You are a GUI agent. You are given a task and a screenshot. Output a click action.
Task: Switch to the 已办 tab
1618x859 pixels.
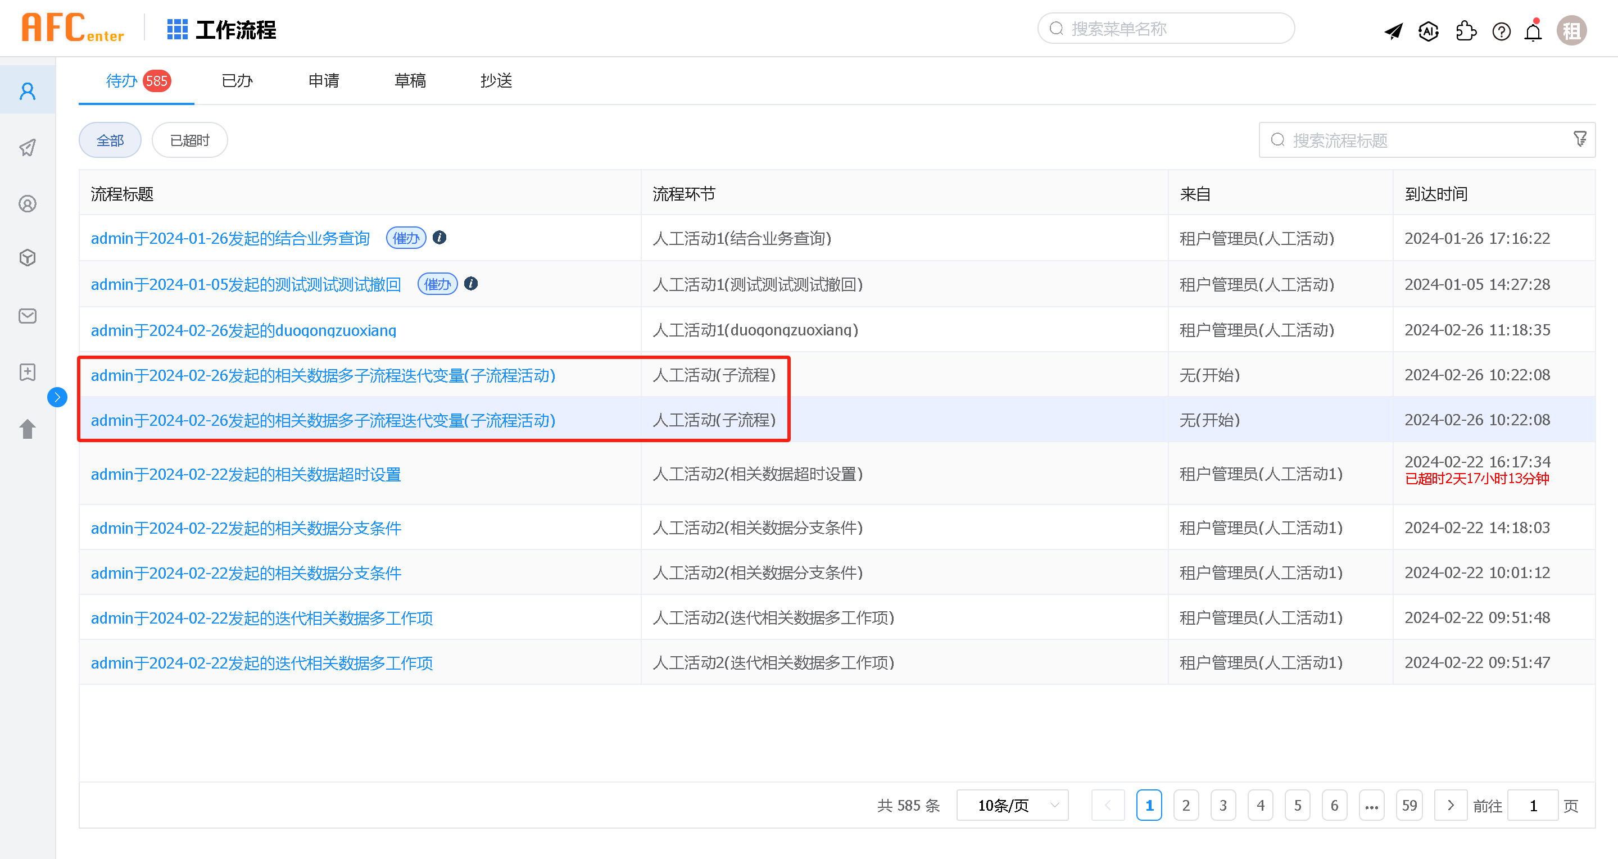click(237, 80)
